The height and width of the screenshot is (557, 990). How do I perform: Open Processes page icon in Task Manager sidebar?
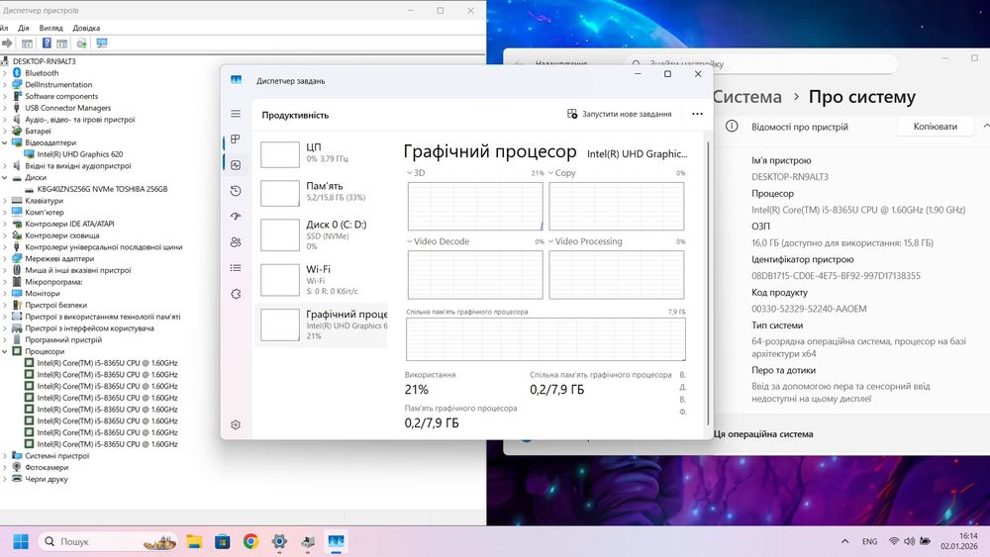236,139
